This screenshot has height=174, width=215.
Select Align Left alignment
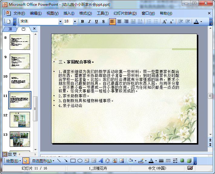[112, 22]
